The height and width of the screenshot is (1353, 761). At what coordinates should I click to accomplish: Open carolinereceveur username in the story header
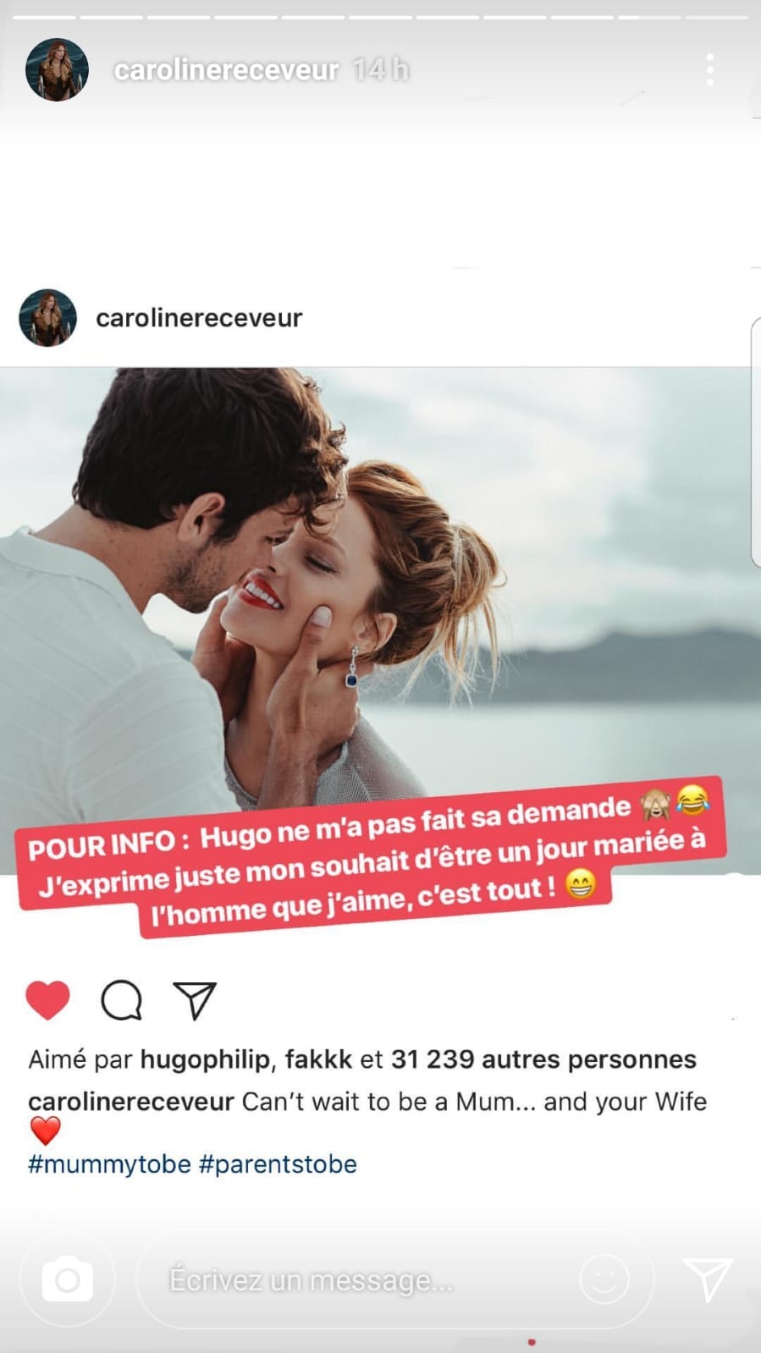[226, 70]
